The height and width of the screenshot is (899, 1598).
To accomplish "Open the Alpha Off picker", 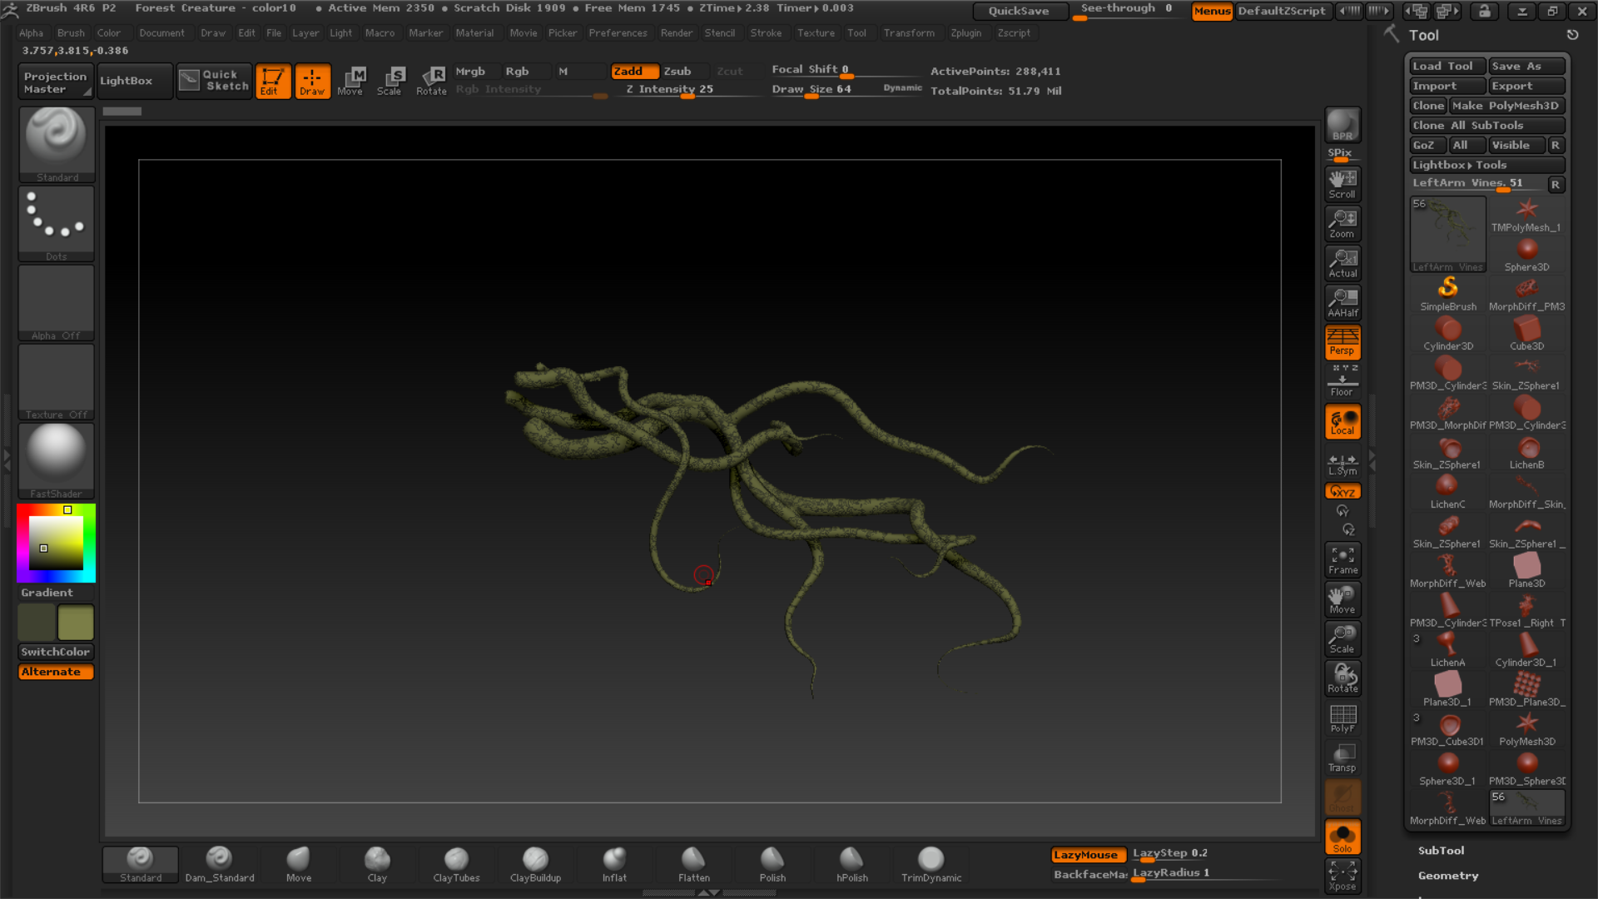I will (x=57, y=302).
